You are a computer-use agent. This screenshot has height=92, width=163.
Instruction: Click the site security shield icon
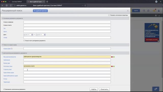[x=15, y=5]
